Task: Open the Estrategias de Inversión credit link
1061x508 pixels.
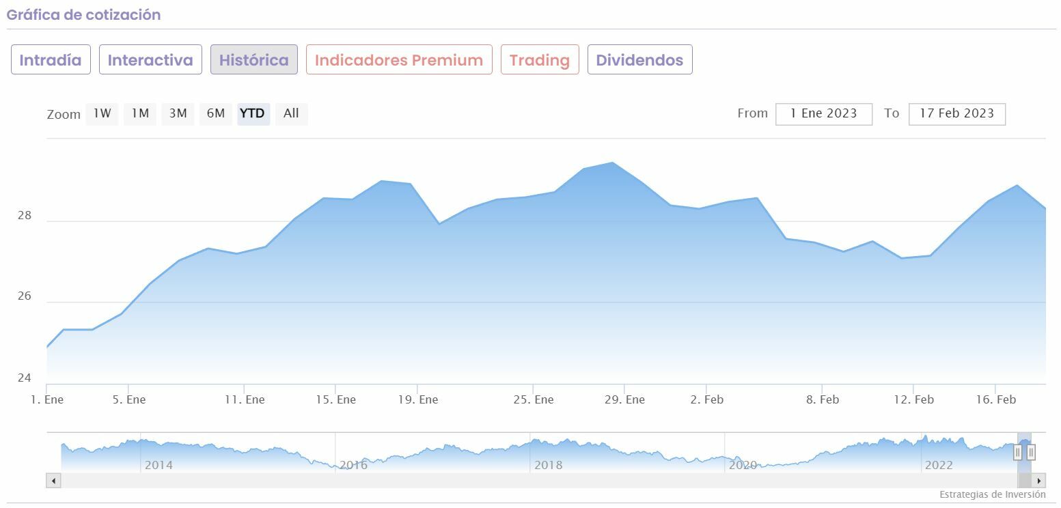Action: click(992, 494)
